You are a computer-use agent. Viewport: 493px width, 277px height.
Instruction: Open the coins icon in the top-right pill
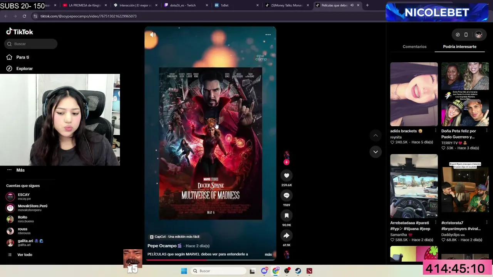(x=458, y=35)
